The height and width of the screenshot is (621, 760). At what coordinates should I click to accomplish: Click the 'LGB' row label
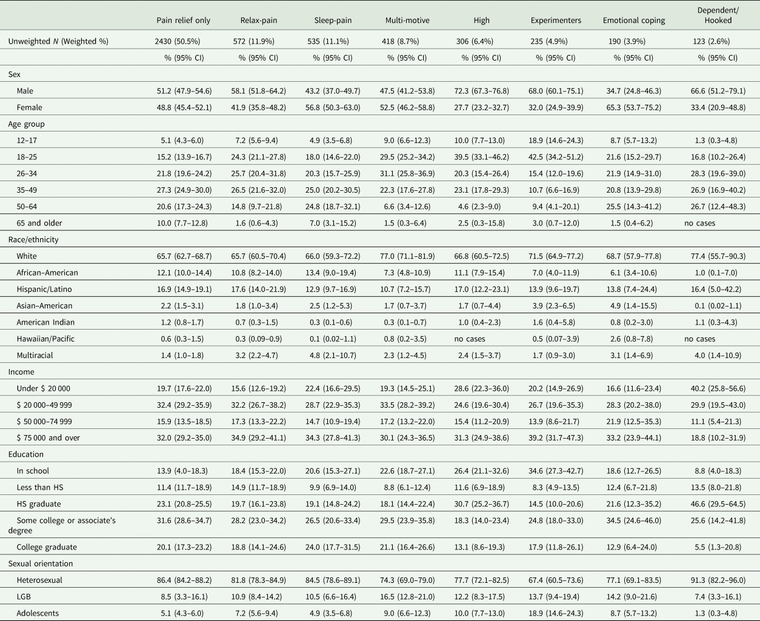[24, 597]
